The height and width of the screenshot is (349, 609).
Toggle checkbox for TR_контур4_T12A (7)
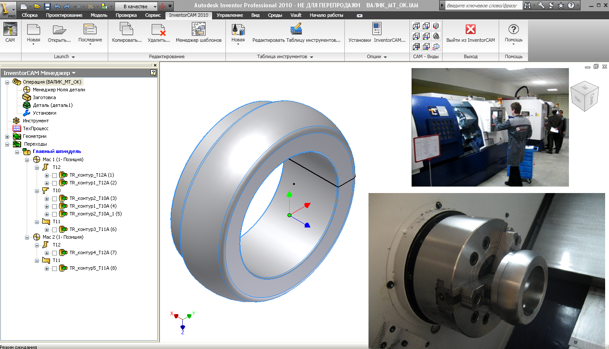[54, 253]
